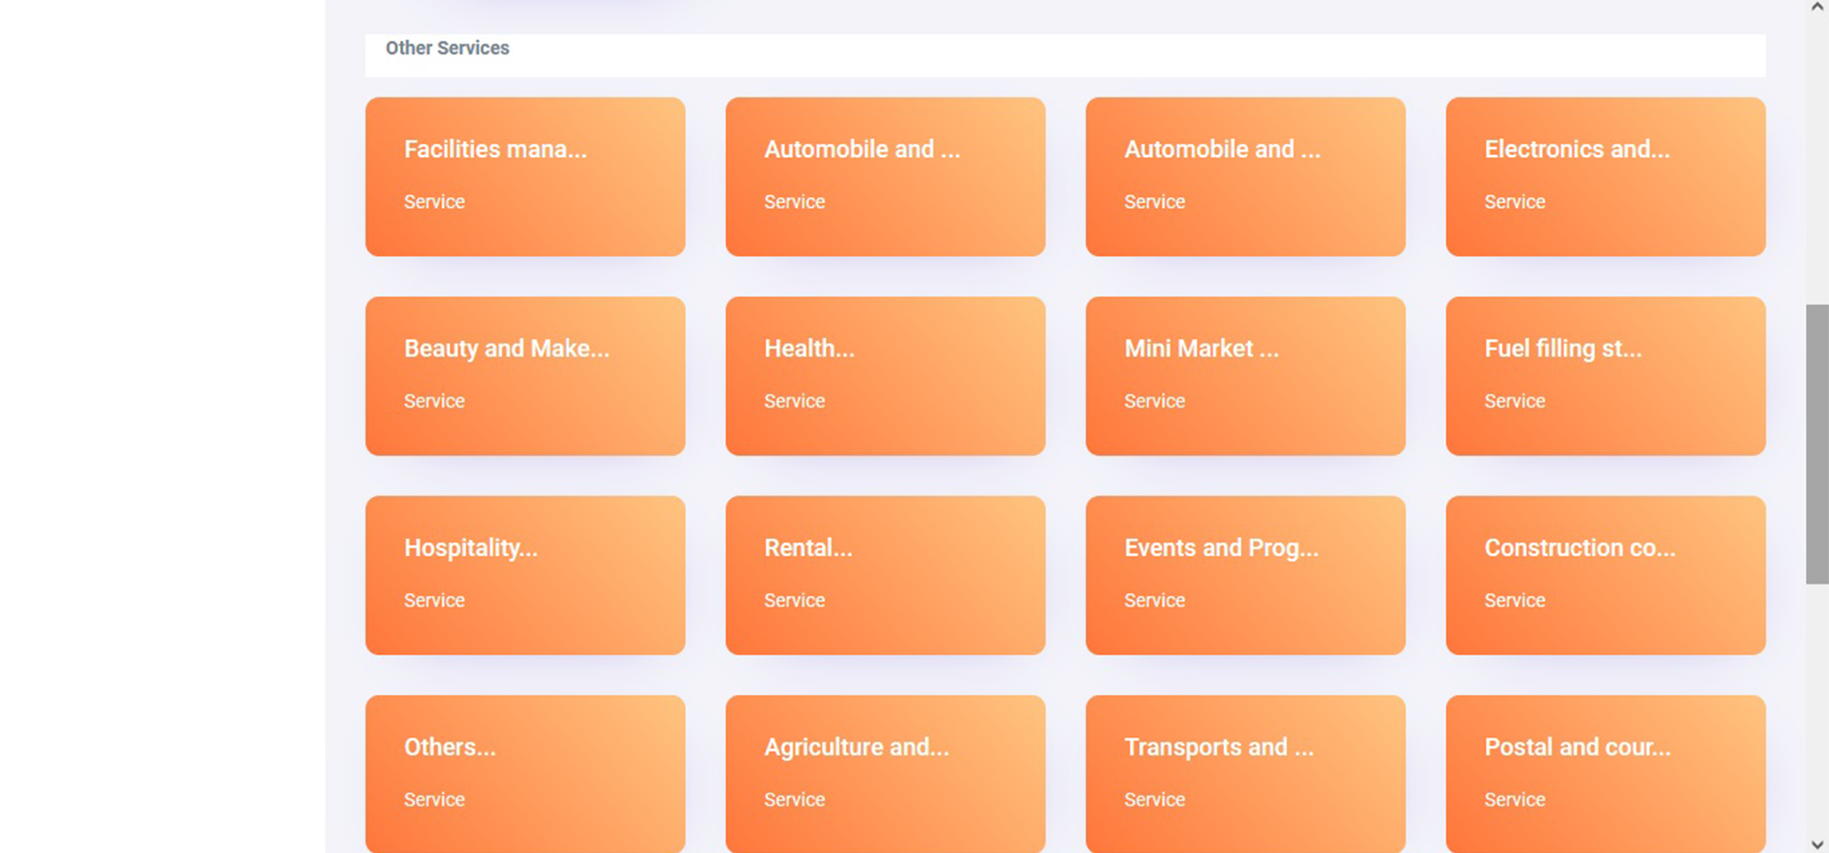Select the Fuel filling station card
The width and height of the screenshot is (1829, 853).
(x=1605, y=375)
